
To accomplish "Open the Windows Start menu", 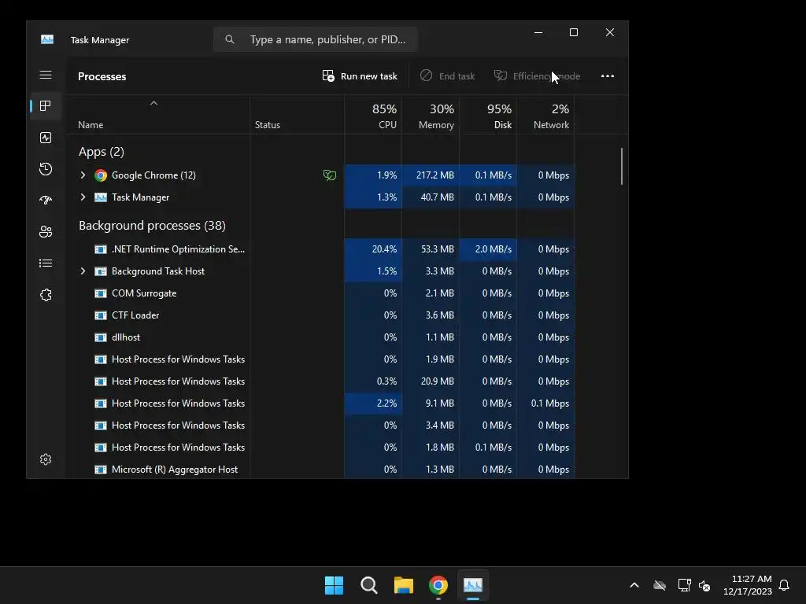I will (334, 585).
